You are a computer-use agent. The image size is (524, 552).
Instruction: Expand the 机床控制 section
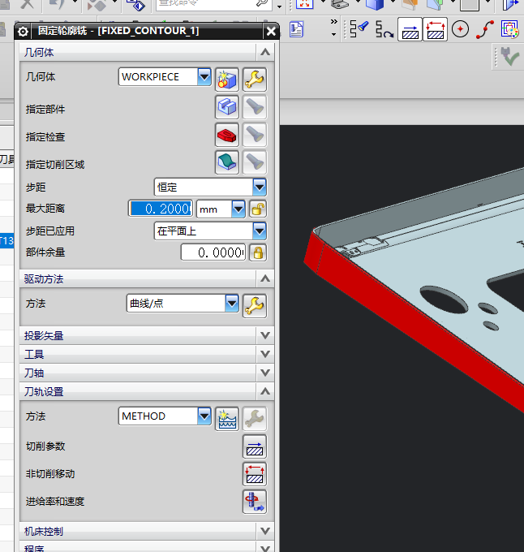pos(265,531)
